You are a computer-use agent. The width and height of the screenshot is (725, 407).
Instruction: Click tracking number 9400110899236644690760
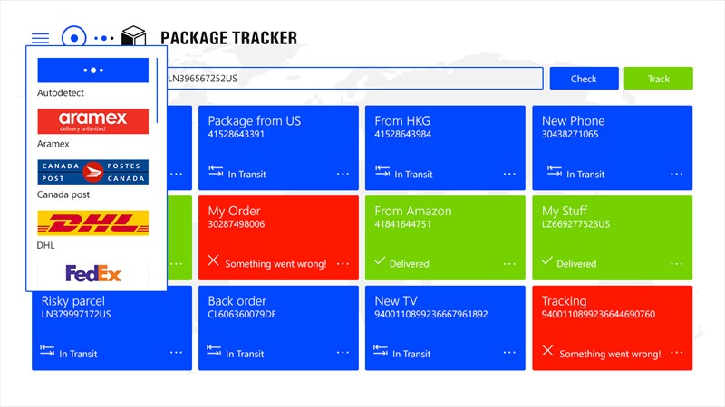pos(598,314)
